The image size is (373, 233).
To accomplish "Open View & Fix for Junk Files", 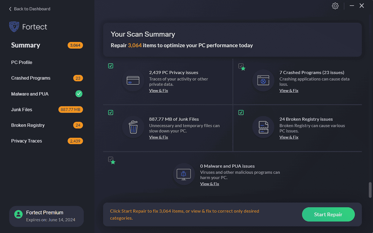I will tap(159, 137).
